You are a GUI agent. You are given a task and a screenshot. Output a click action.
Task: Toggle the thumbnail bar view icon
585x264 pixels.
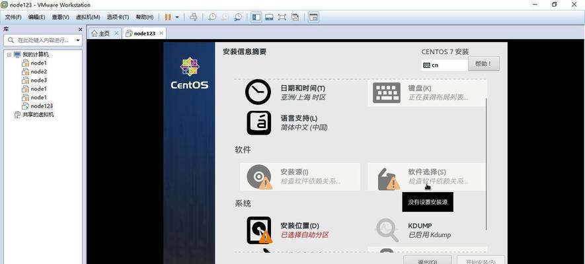pos(270,17)
